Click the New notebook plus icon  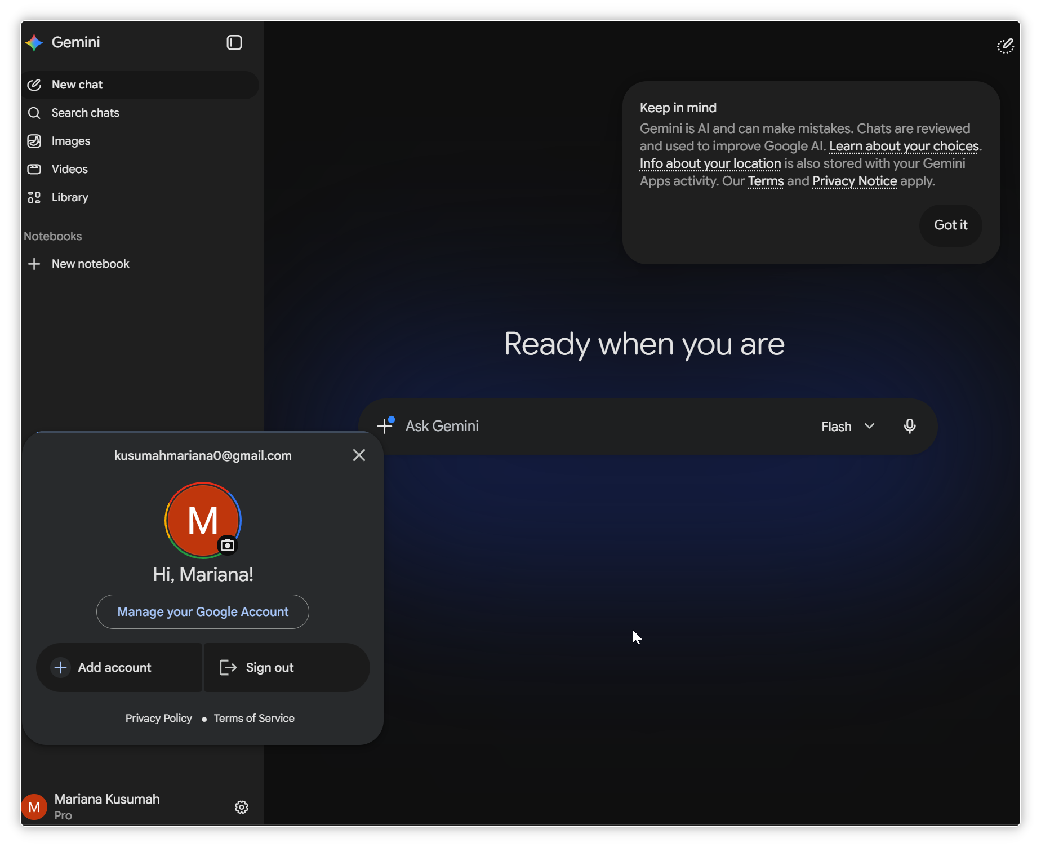(x=34, y=264)
